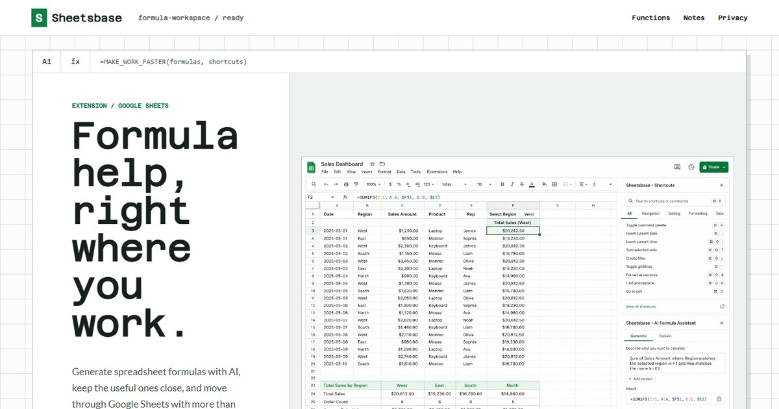Apply currency format with $ icon
Viewport: 779px width, 409px height.
tap(390, 184)
